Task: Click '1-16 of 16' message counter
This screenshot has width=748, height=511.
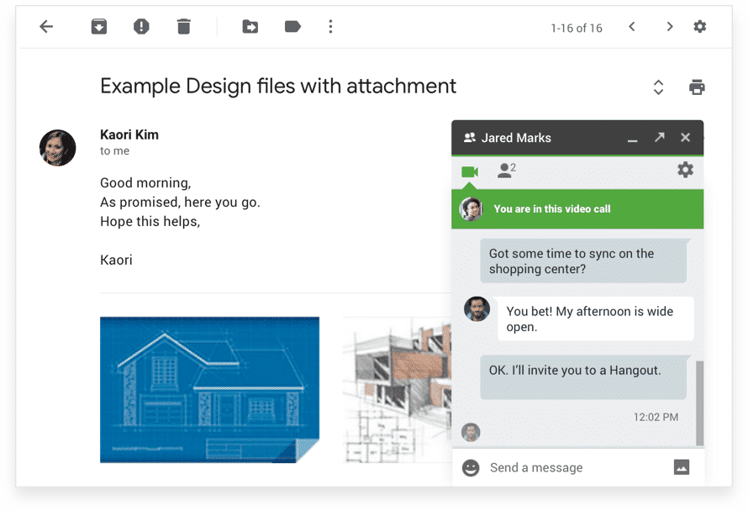Action: click(577, 28)
